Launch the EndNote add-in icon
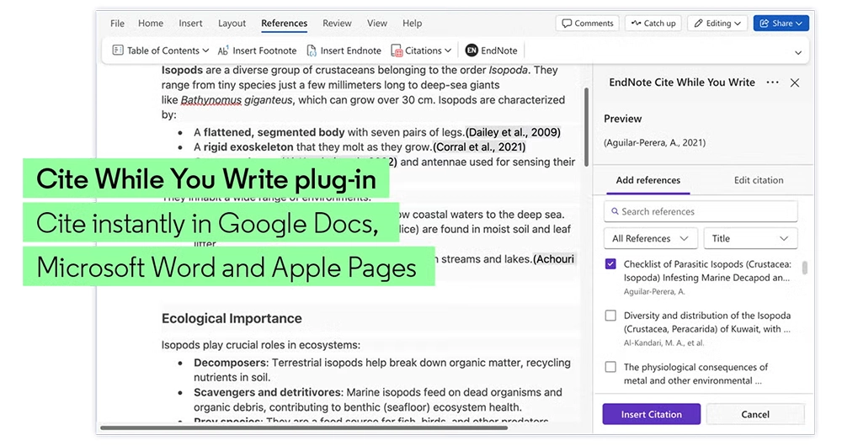 (x=472, y=50)
